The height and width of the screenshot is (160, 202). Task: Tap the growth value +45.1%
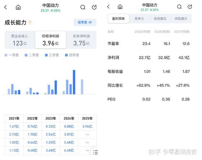pos(163,85)
